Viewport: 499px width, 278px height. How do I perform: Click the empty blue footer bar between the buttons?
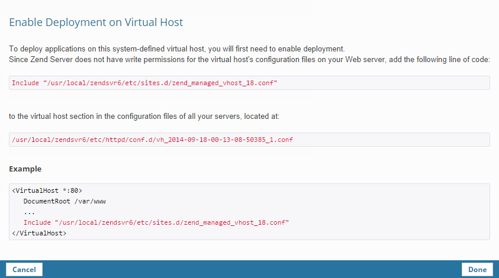[x=249, y=269]
